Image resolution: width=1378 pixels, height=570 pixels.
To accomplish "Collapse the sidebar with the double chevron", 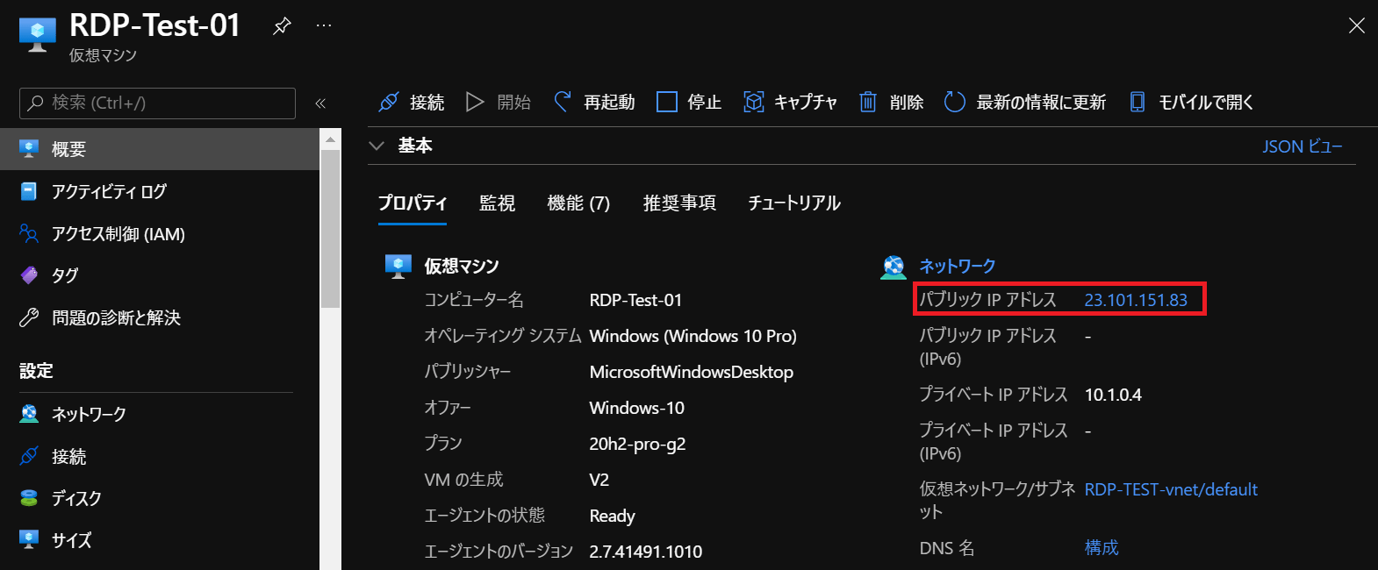I will 320,103.
